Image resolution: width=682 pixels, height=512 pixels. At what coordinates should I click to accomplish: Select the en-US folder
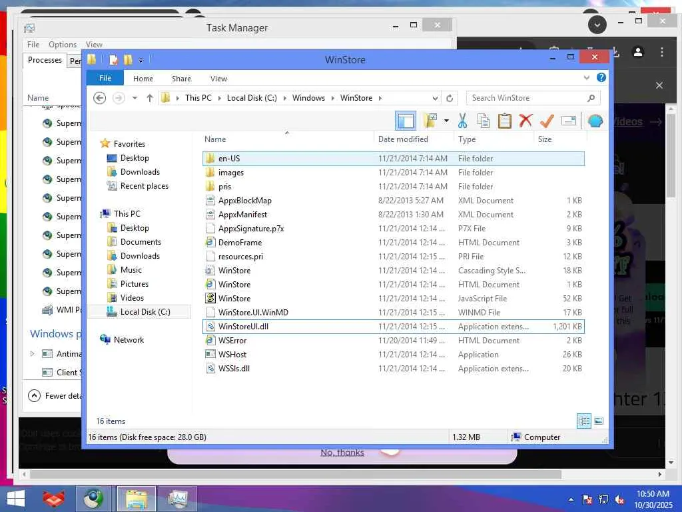[393, 159]
